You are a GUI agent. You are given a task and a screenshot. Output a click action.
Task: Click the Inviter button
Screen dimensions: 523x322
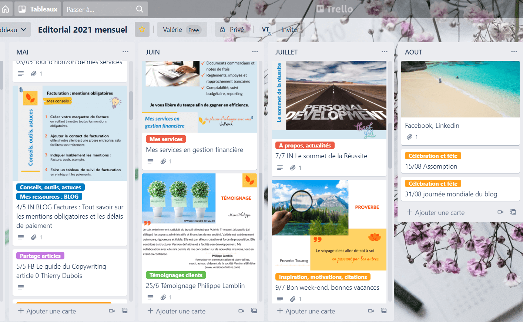(290, 30)
